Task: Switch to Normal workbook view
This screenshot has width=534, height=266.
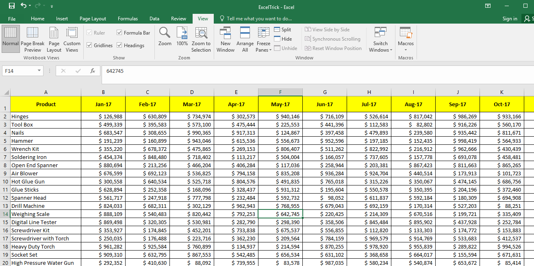Action: pos(11,39)
